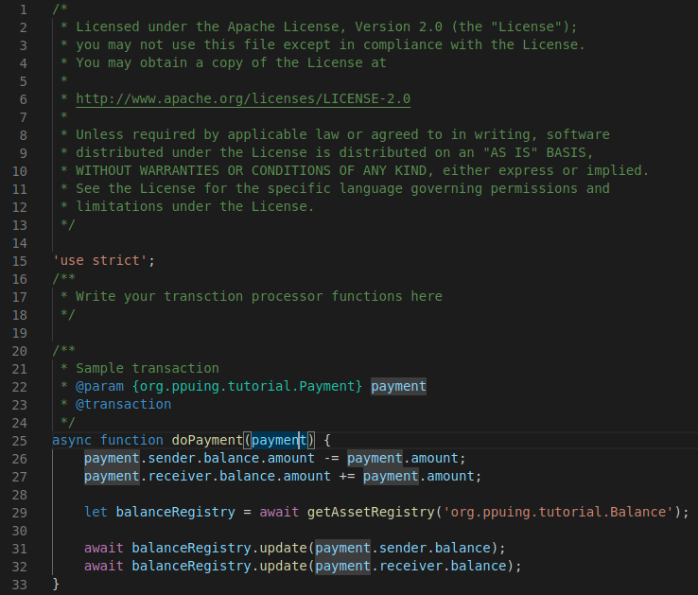The image size is (698, 595).
Task: Click balanceRegistry on line 32
Action: 191,566
